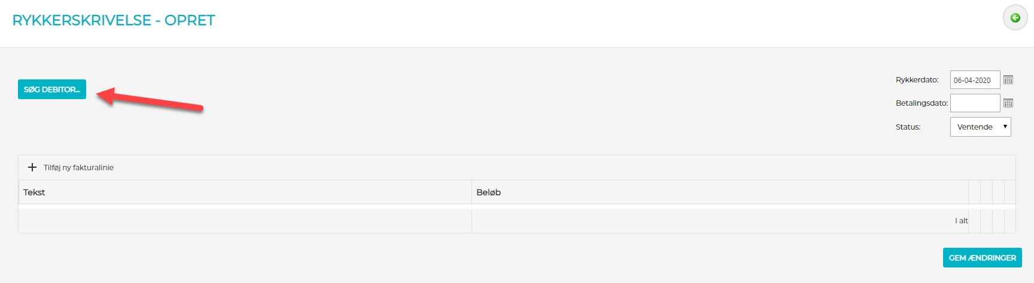Select the Tekst column header

pos(34,192)
